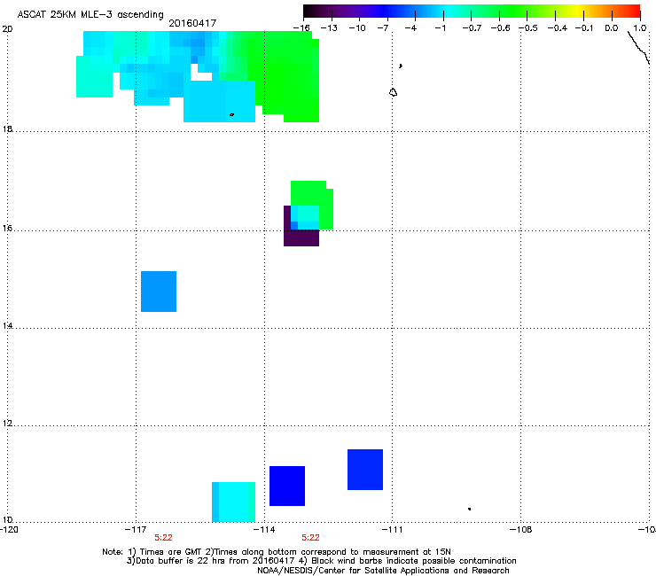Click the latitude label 10 on the left axis

tap(7, 519)
